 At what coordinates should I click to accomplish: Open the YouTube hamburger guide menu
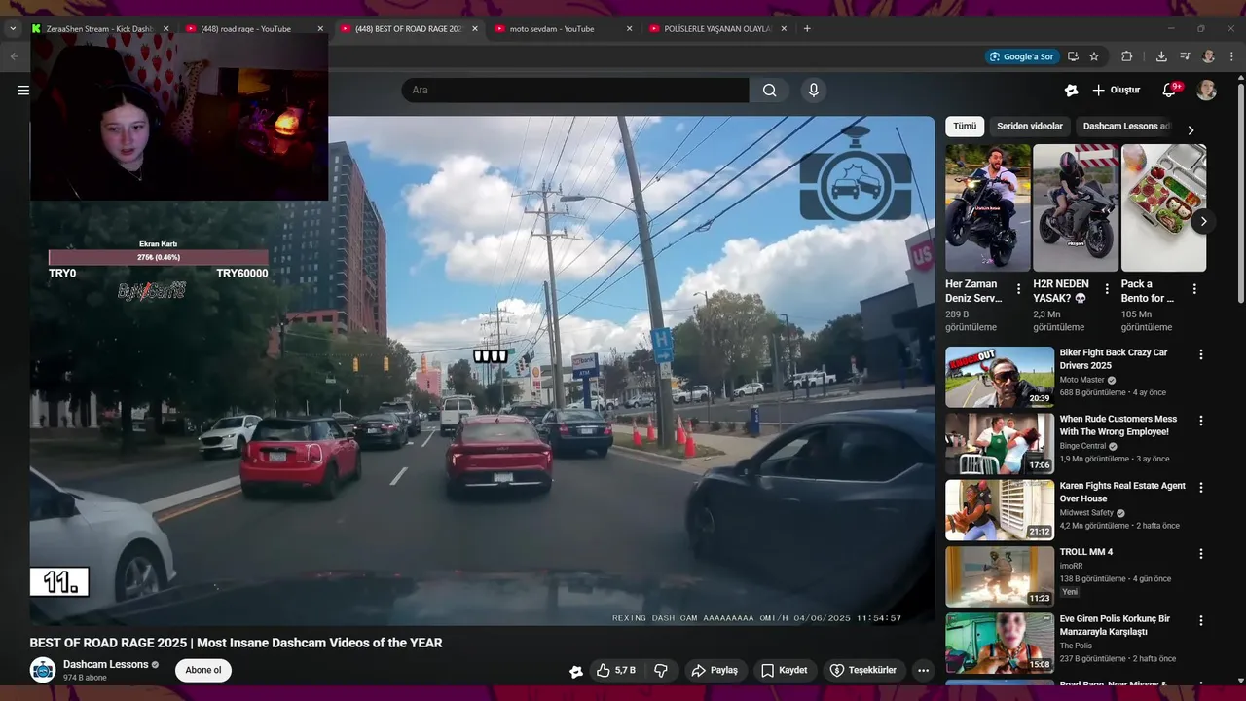point(23,91)
